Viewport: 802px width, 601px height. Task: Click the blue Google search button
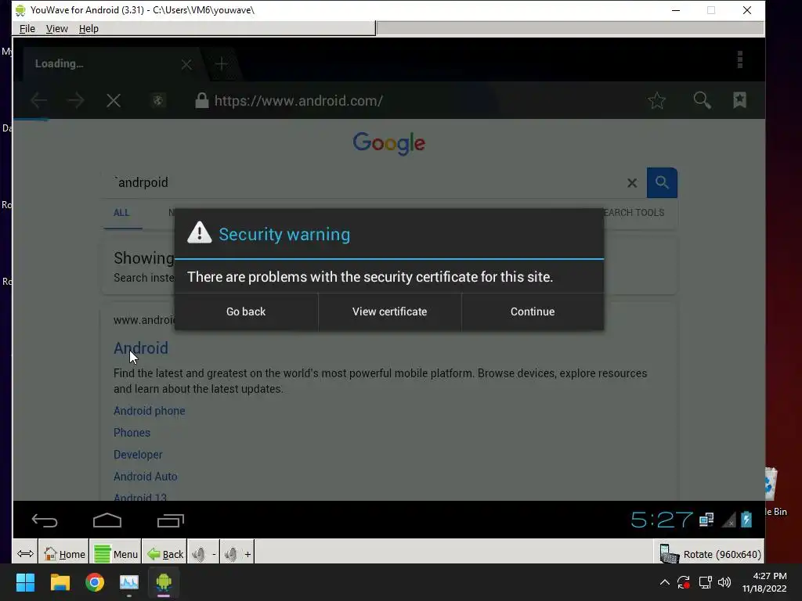[x=662, y=182]
